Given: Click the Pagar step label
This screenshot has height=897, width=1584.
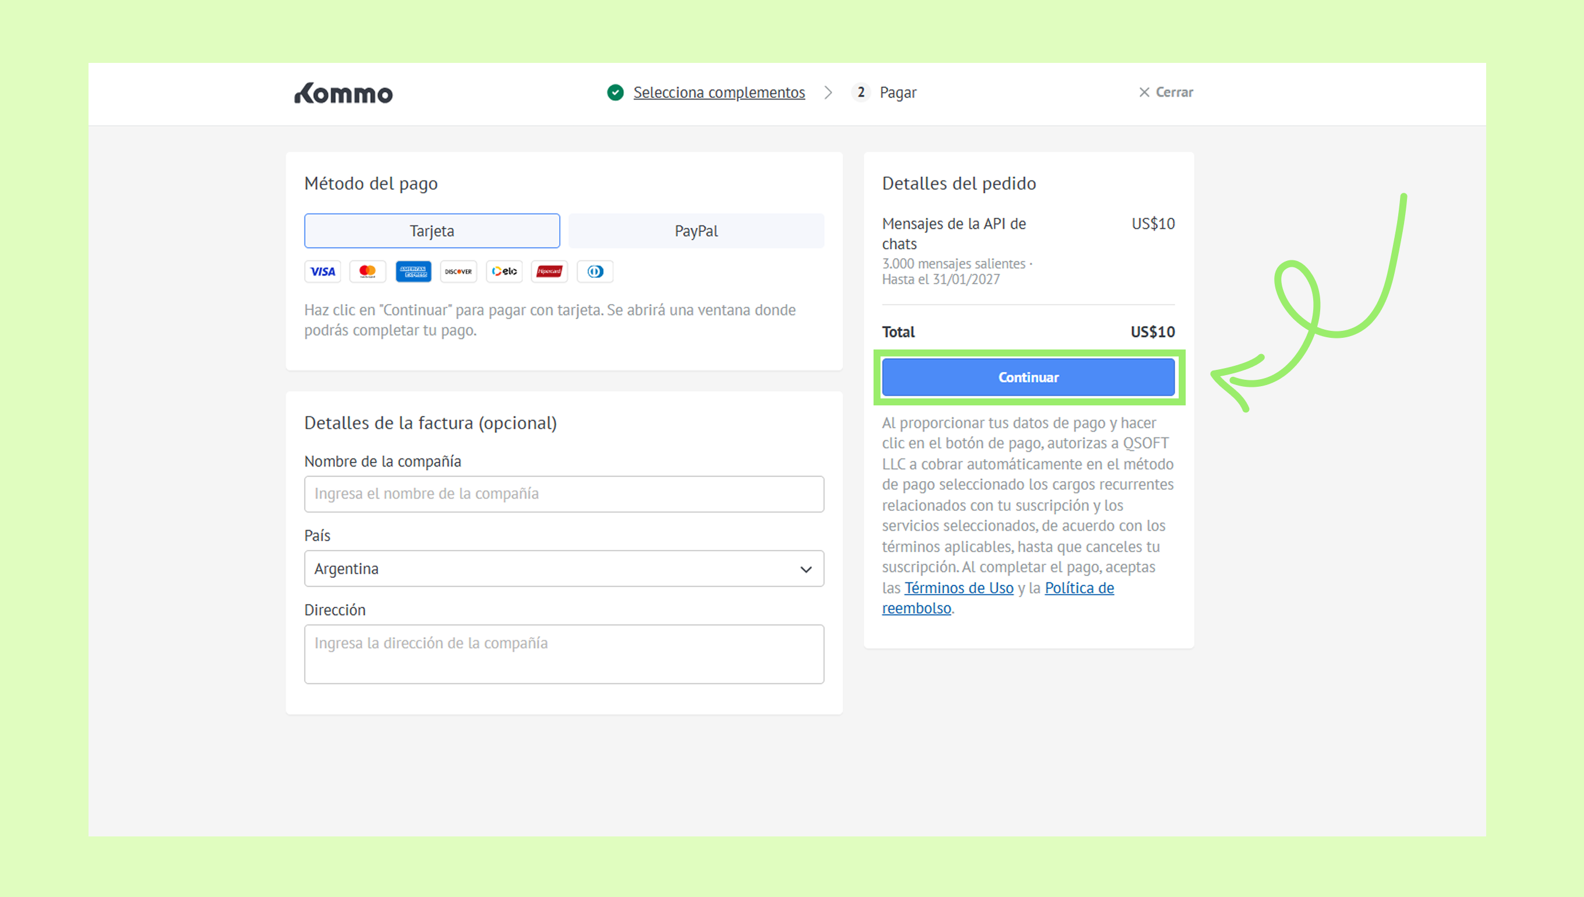Looking at the screenshot, I should [x=898, y=93].
